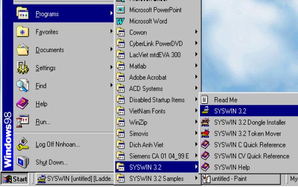This screenshot has width=298, height=187.
Task: Expand the Favorites submenu arrow
Action: coord(111,31)
